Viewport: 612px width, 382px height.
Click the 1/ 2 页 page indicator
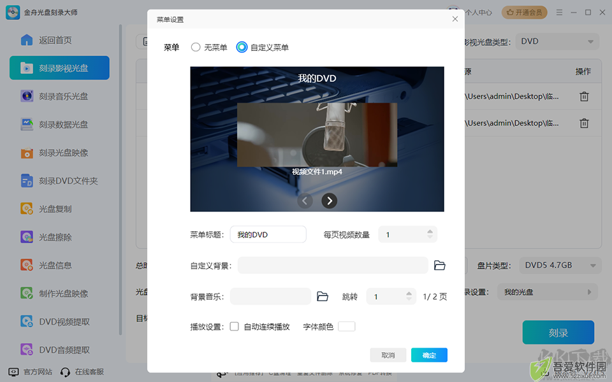[x=435, y=297]
